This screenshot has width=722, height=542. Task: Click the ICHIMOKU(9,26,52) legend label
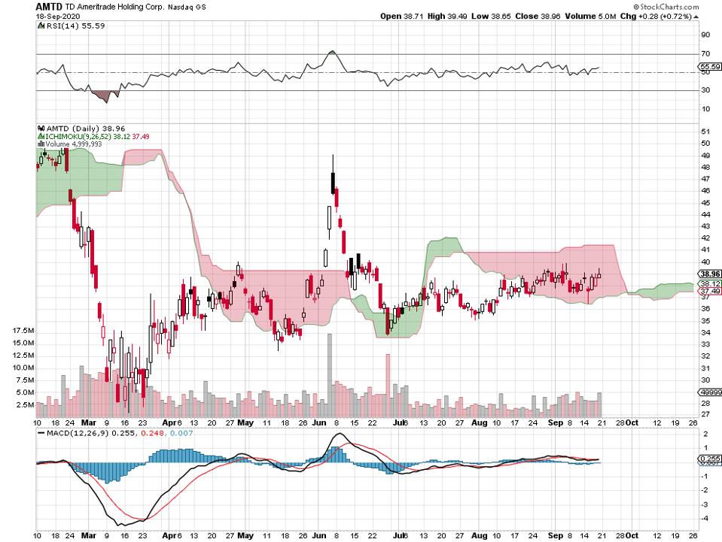click(x=96, y=137)
